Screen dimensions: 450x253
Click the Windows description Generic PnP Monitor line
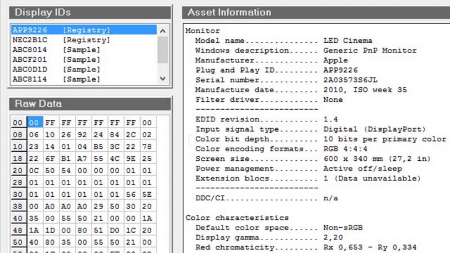point(306,51)
